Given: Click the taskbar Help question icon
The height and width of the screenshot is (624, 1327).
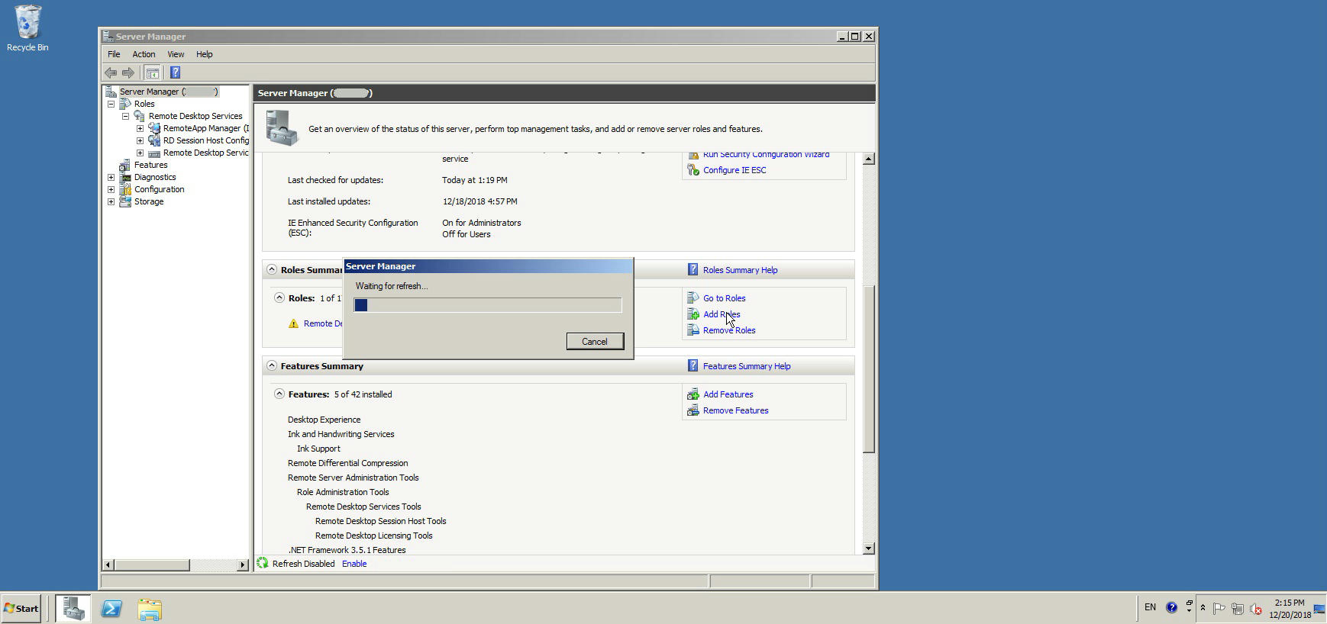Looking at the screenshot, I should coord(1171,607).
